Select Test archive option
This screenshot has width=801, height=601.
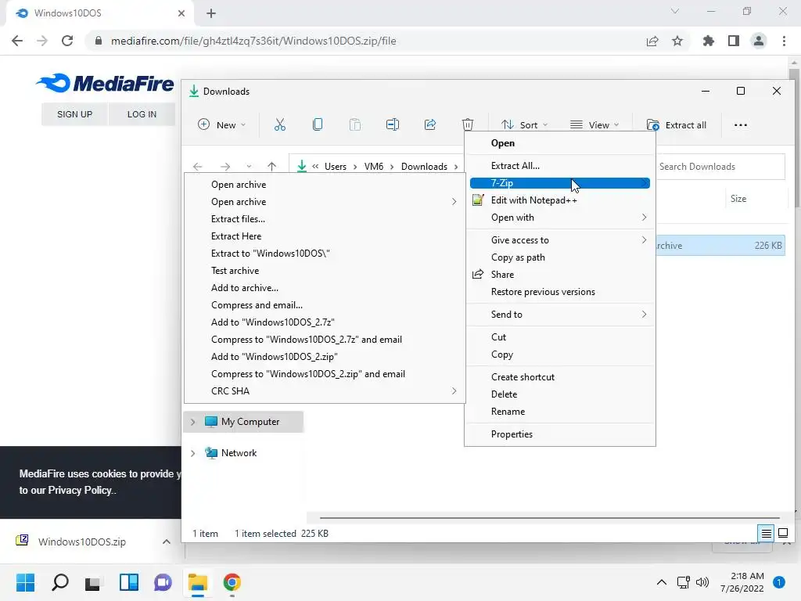tap(325, 271)
